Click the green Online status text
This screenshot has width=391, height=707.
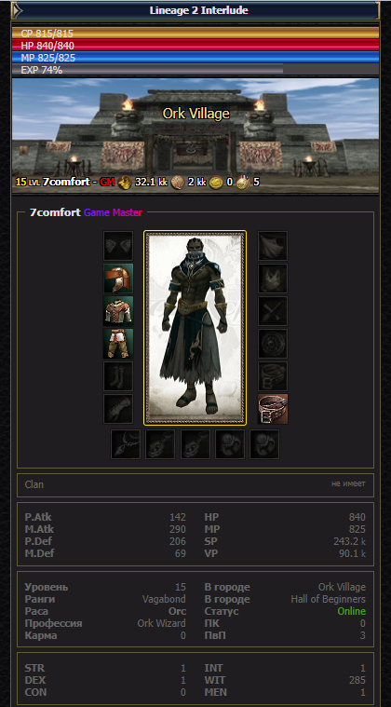pos(351,611)
